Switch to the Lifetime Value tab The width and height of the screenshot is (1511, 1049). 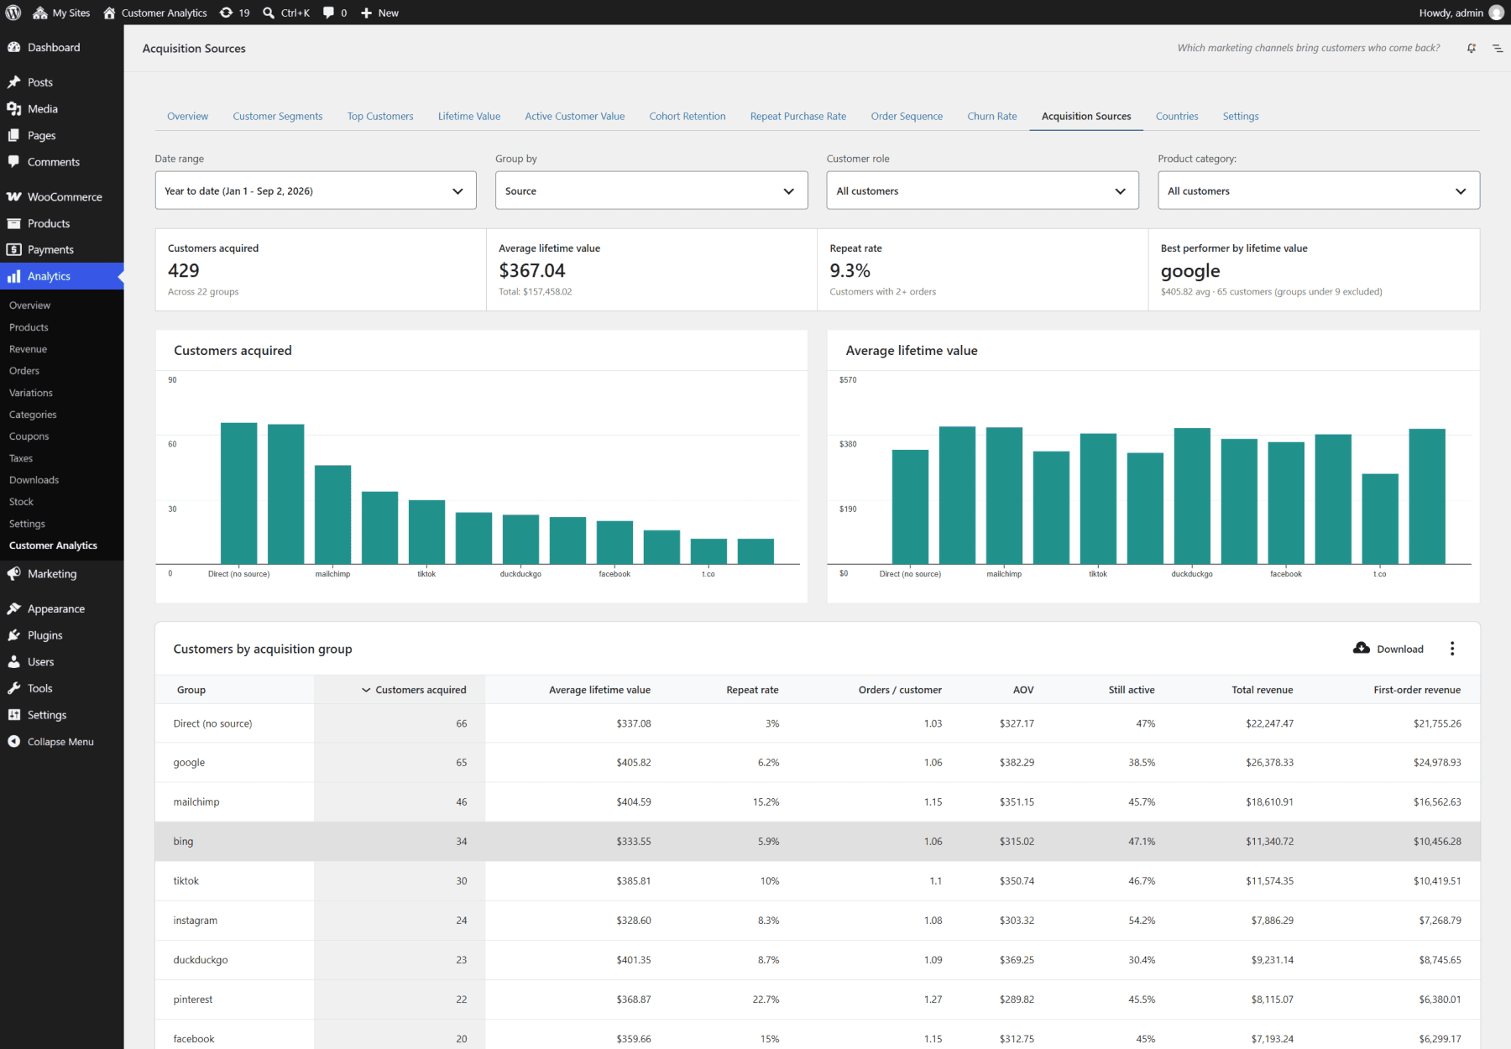click(469, 116)
